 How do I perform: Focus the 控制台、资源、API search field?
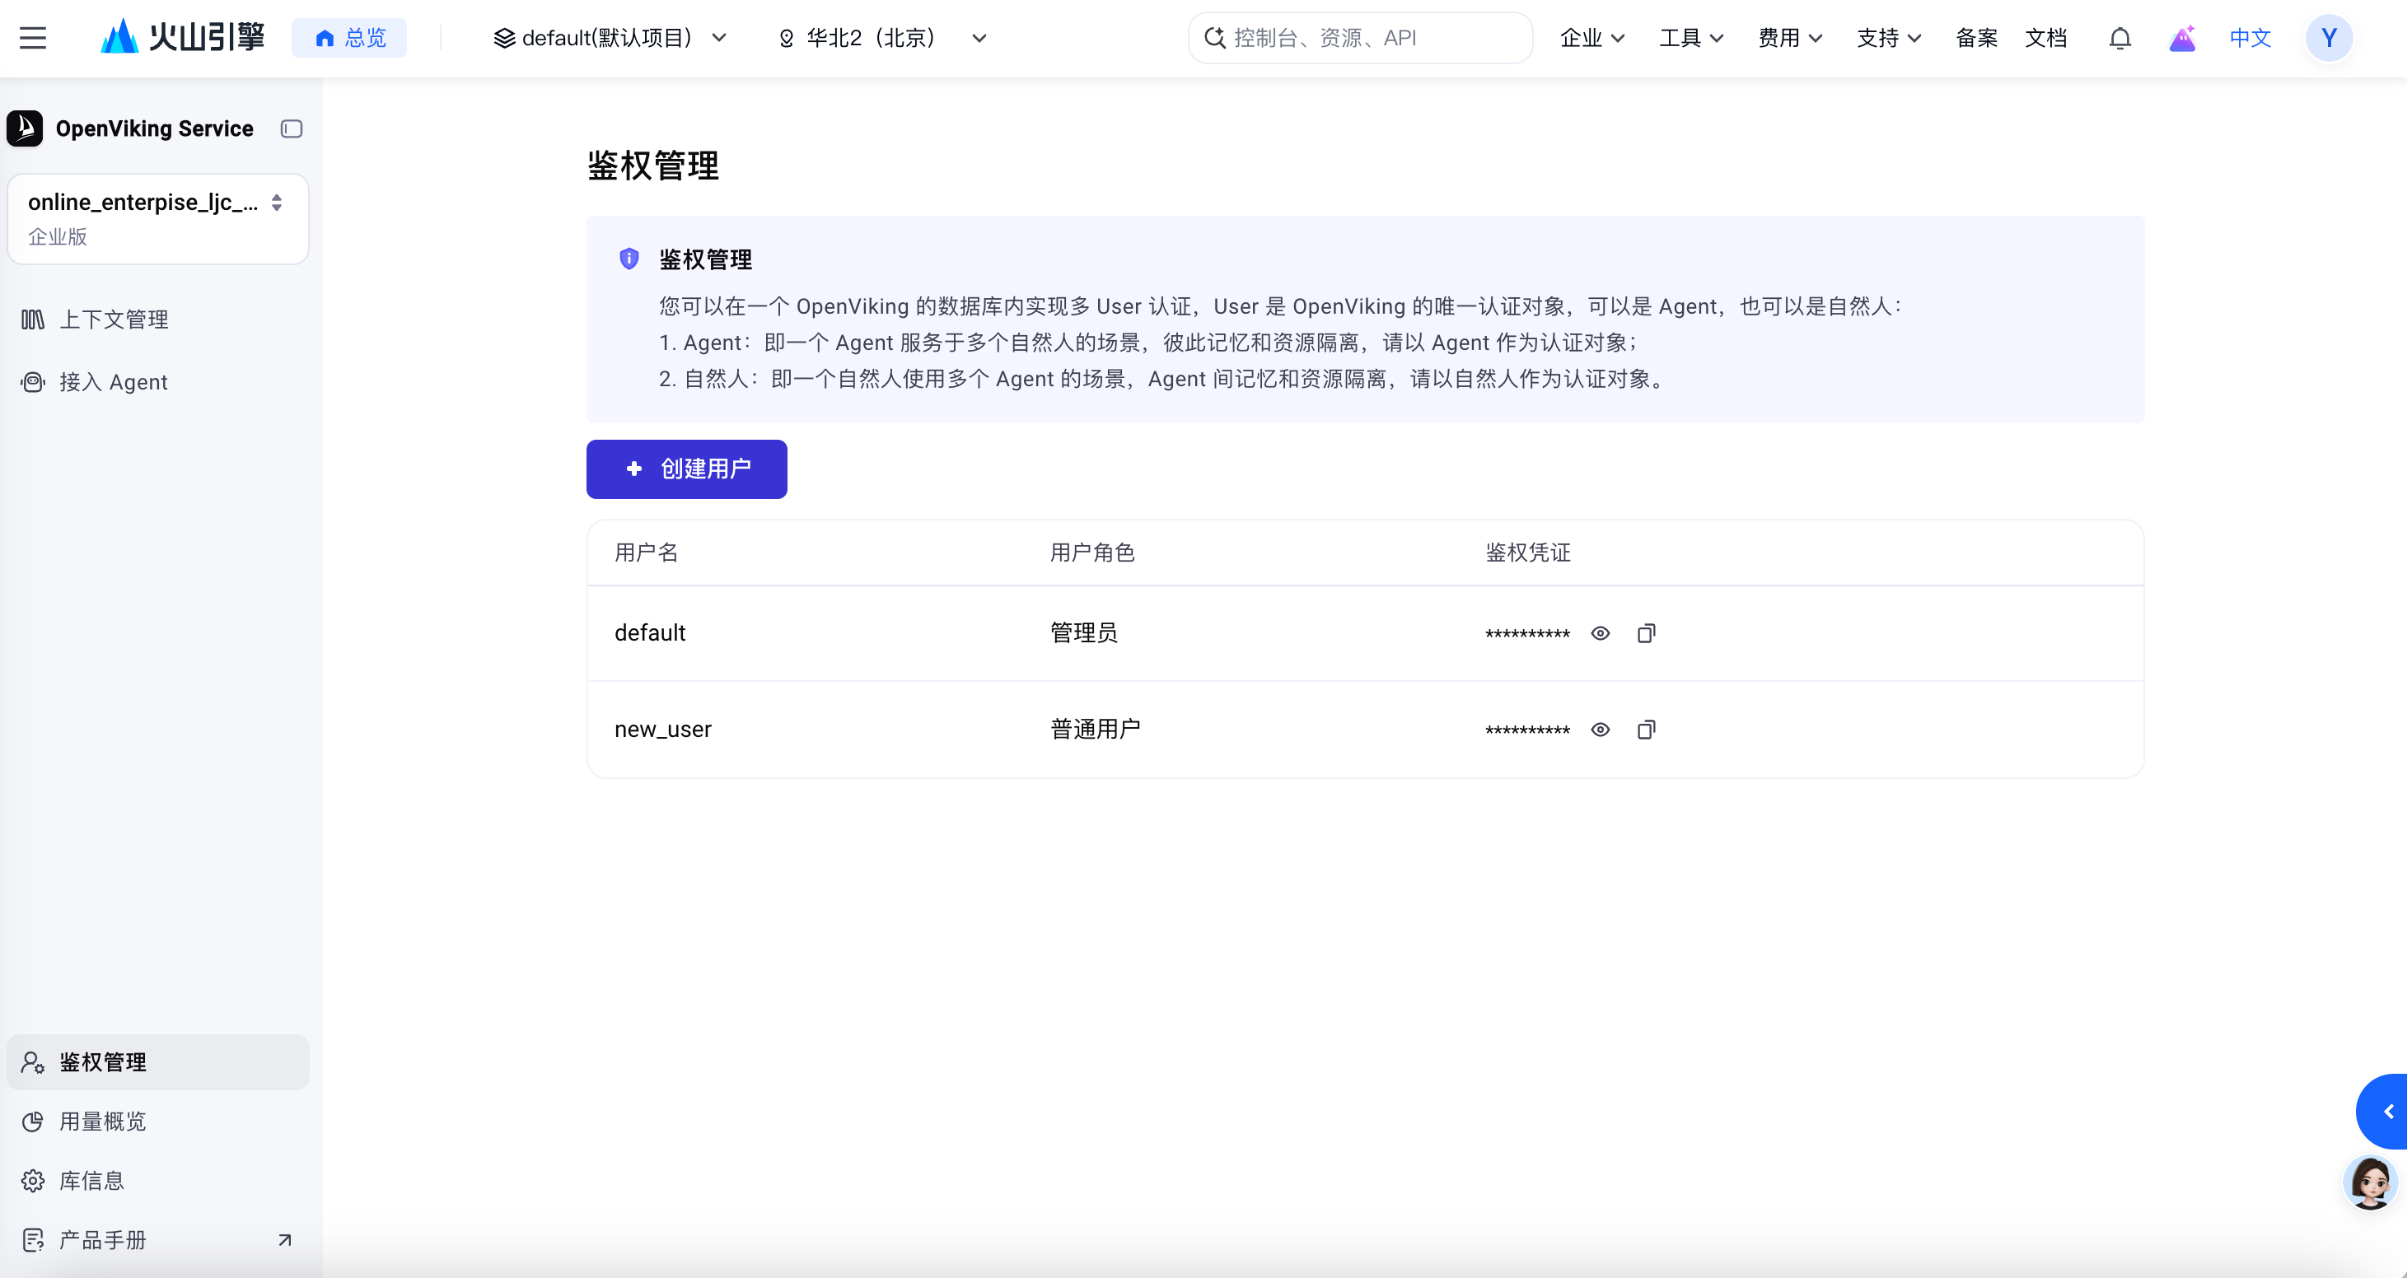coord(1359,39)
